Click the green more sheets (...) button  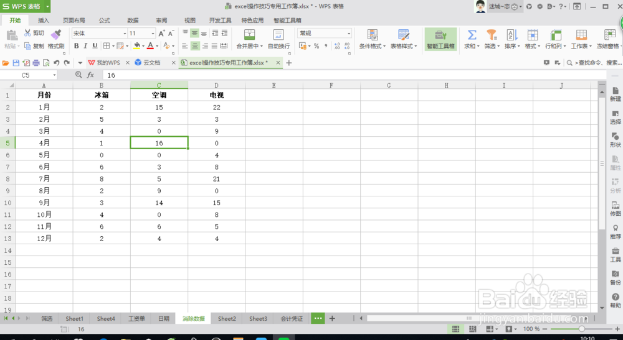point(318,318)
